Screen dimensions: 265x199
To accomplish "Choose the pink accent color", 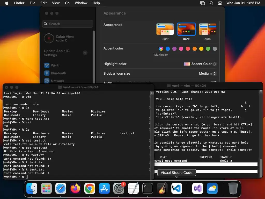I will point(181,49).
